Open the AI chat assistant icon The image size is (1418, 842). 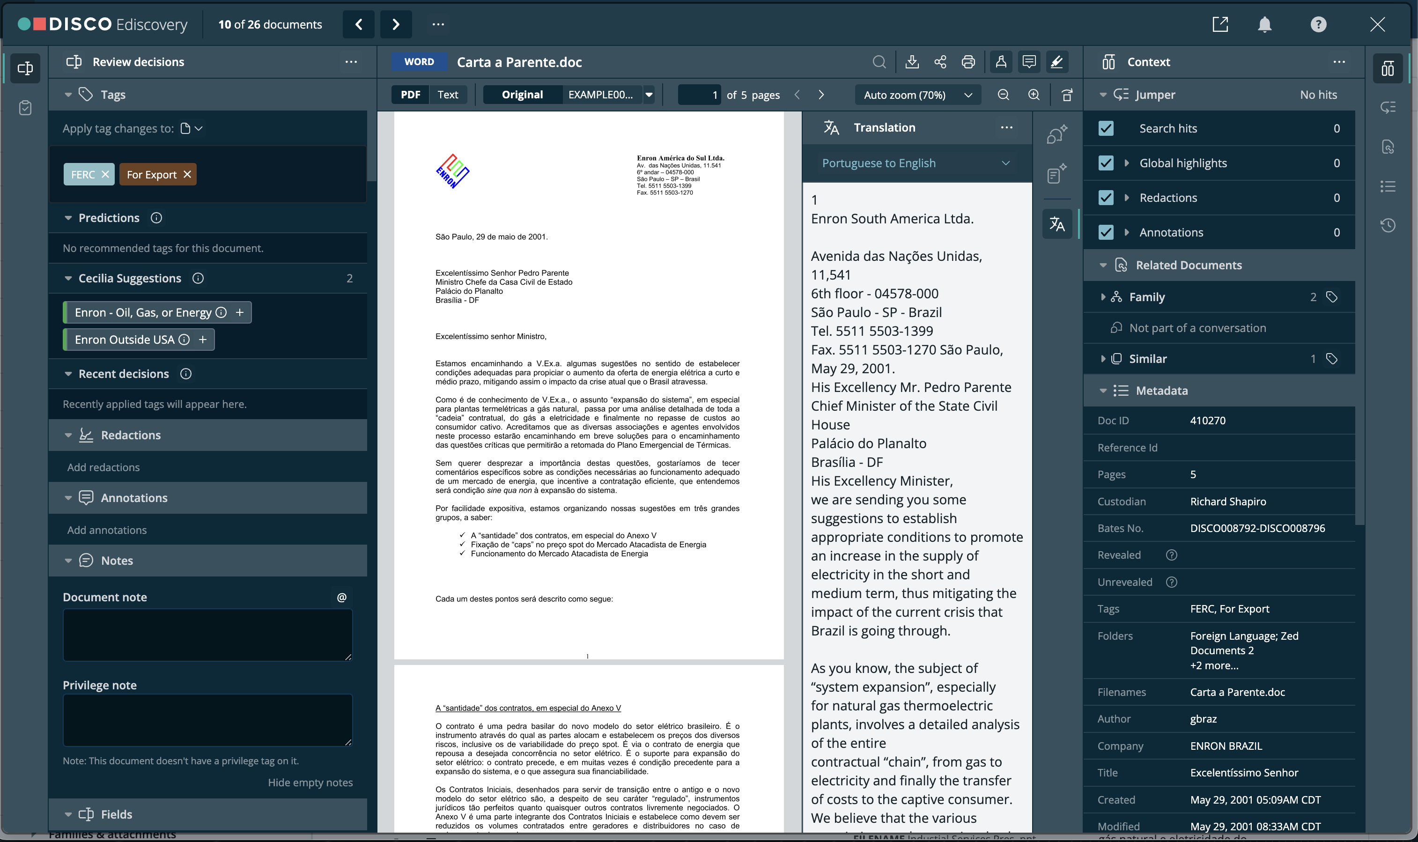pos(1057,134)
